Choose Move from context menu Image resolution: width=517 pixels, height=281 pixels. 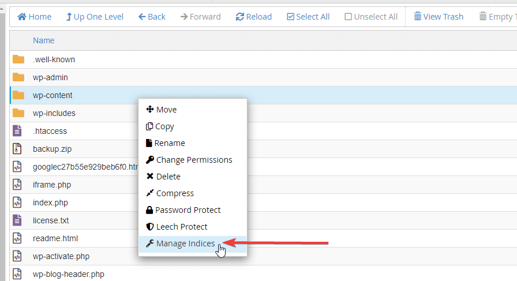(x=166, y=110)
